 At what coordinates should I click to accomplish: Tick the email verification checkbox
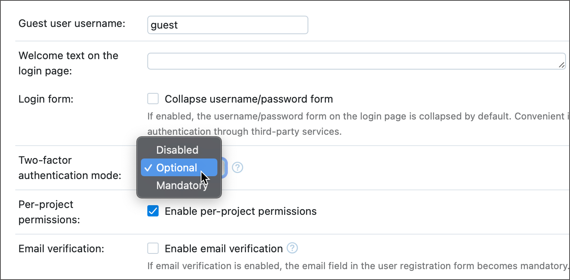(x=153, y=249)
